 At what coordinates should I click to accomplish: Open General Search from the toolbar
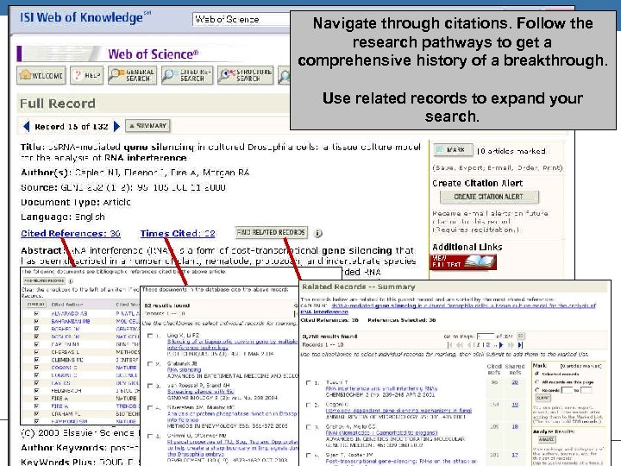click(x=132, y=75)
